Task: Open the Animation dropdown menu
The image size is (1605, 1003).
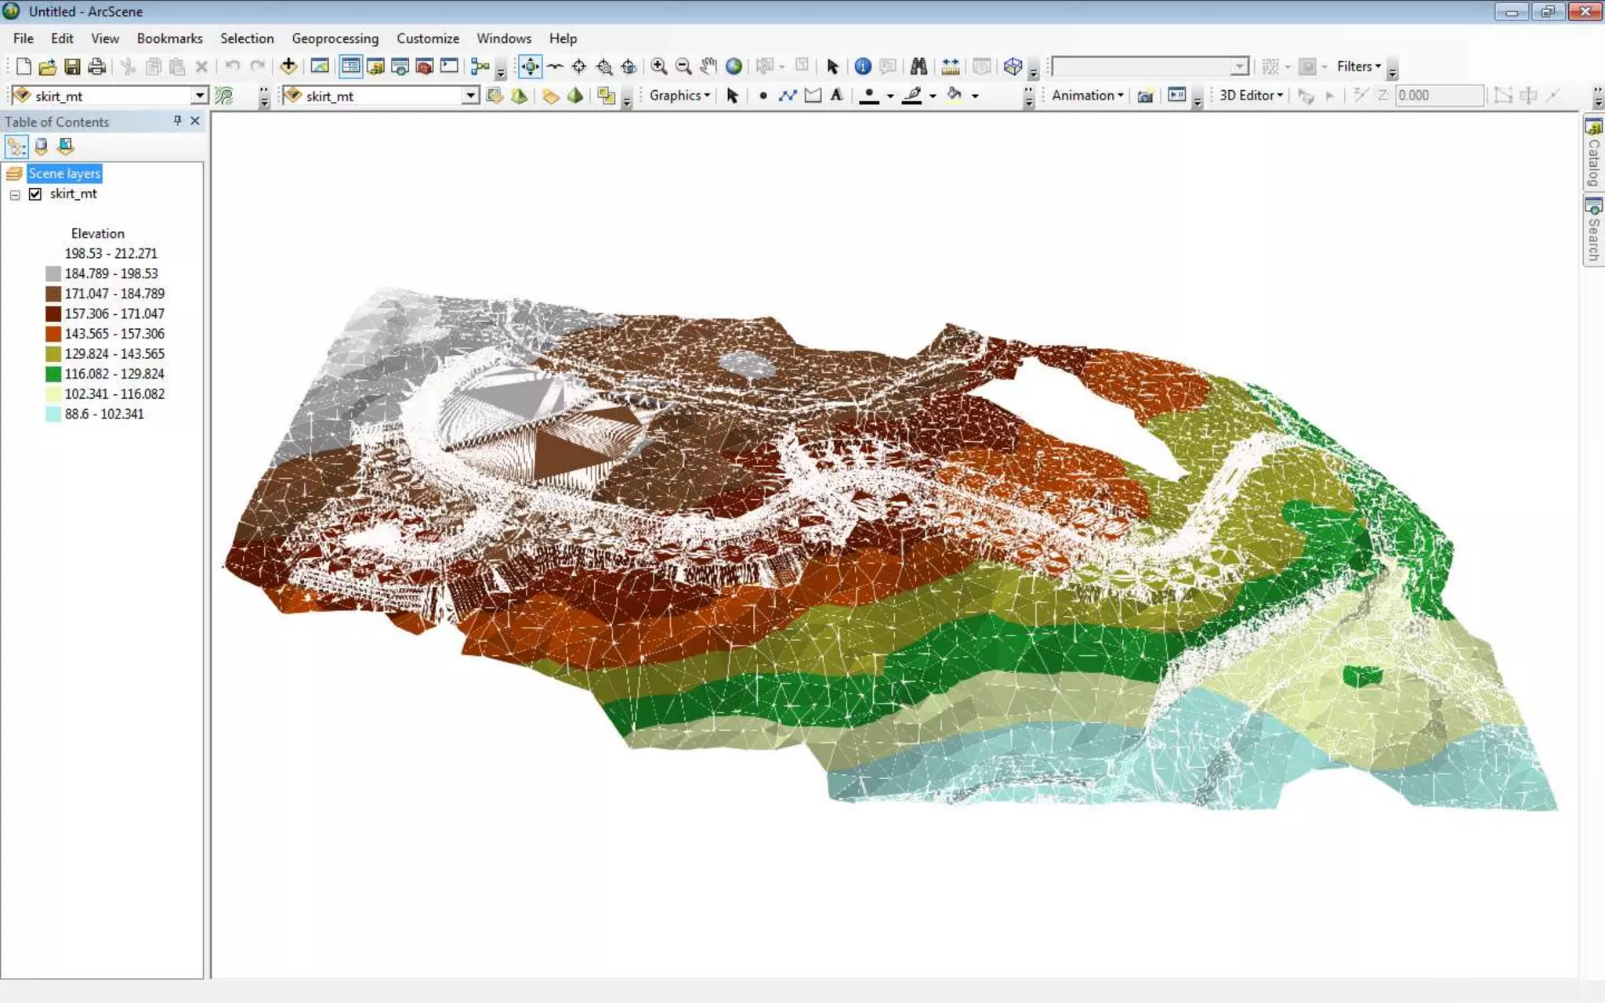Action: tap(1087, 96)
